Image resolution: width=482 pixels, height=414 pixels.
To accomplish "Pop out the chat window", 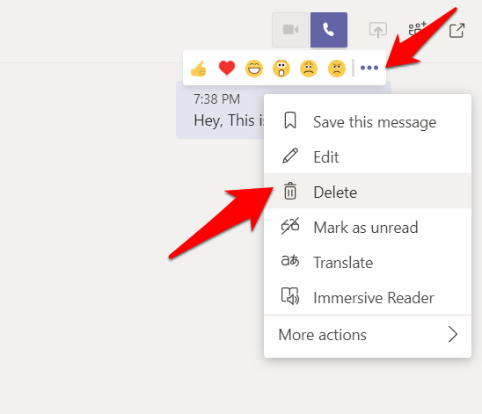I will (456, 31).
